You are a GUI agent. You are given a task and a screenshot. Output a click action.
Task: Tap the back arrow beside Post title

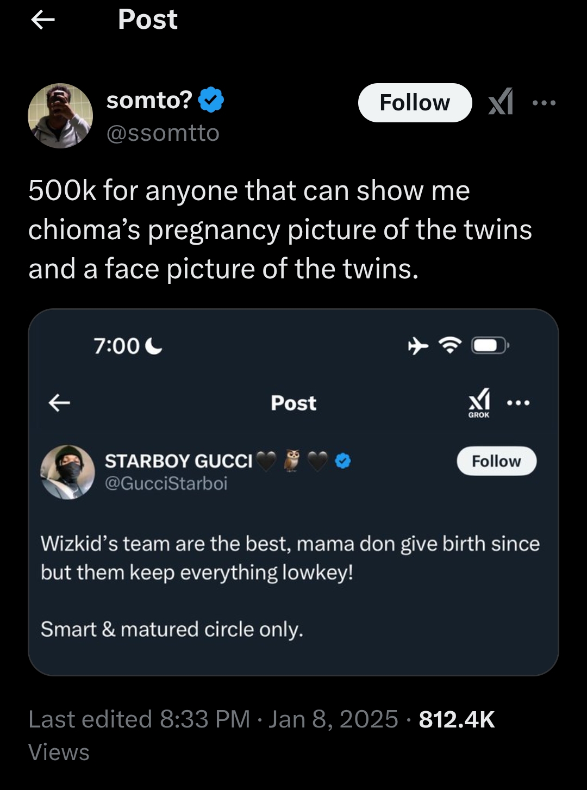(x=43, y=20)
